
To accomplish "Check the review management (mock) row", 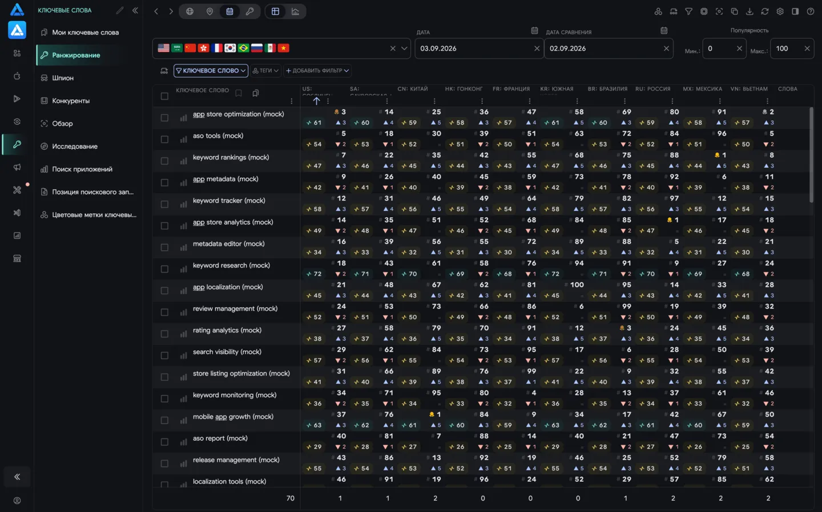I will pos(164,312).
